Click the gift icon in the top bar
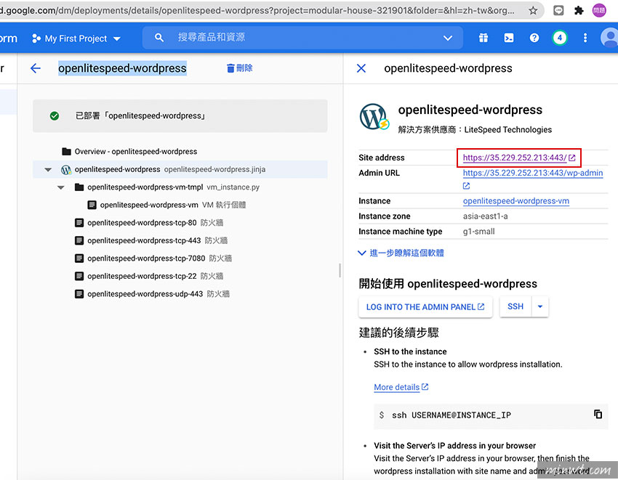618x480 pixels. click(483, 38)
